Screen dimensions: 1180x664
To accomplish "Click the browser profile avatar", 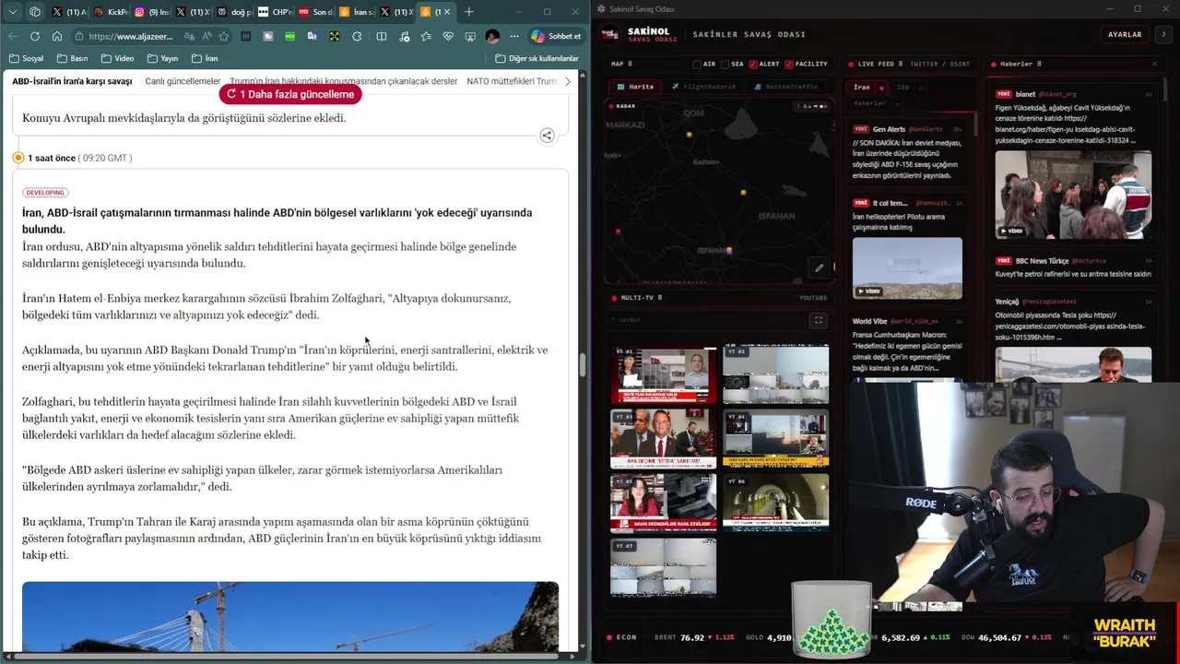I will (x=492, y=36).
